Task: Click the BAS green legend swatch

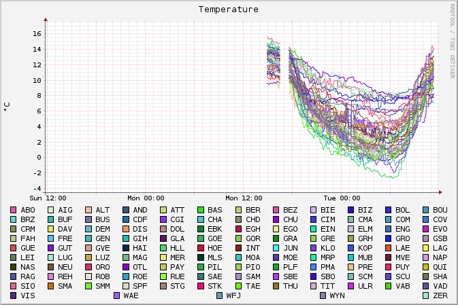Action: point(201,210)
